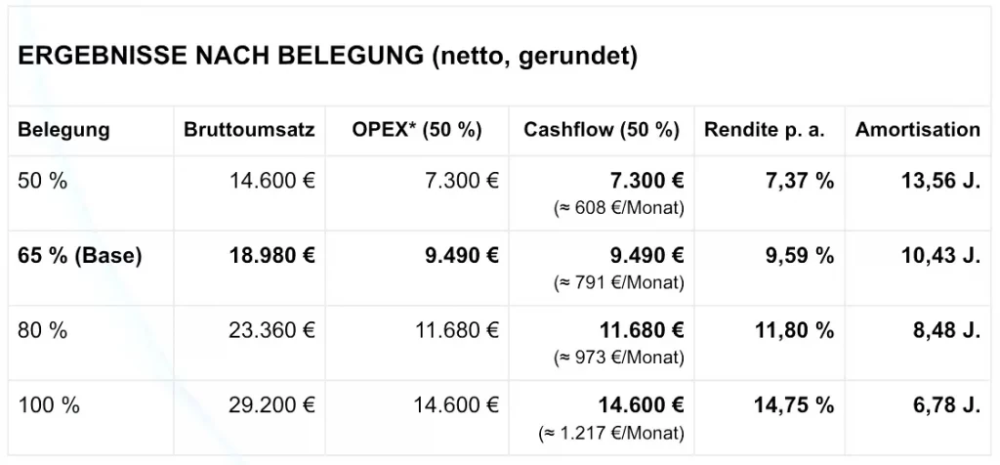1000x465 pixels.
Task: Click the 29.200 € Bruttoumsatz value
Action: [271, 405]
